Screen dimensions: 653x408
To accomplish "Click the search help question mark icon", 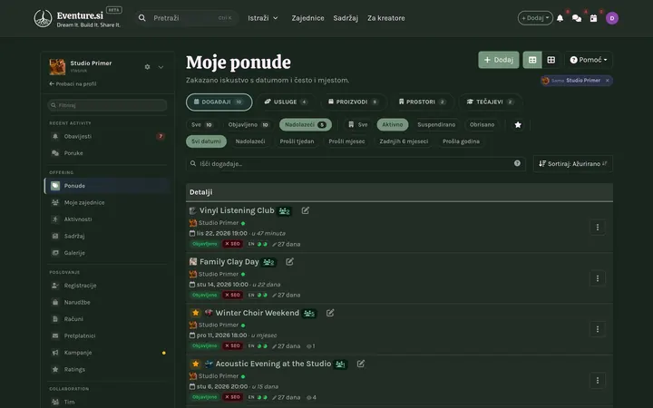I will pyautogui.click(x=517, y=163).
